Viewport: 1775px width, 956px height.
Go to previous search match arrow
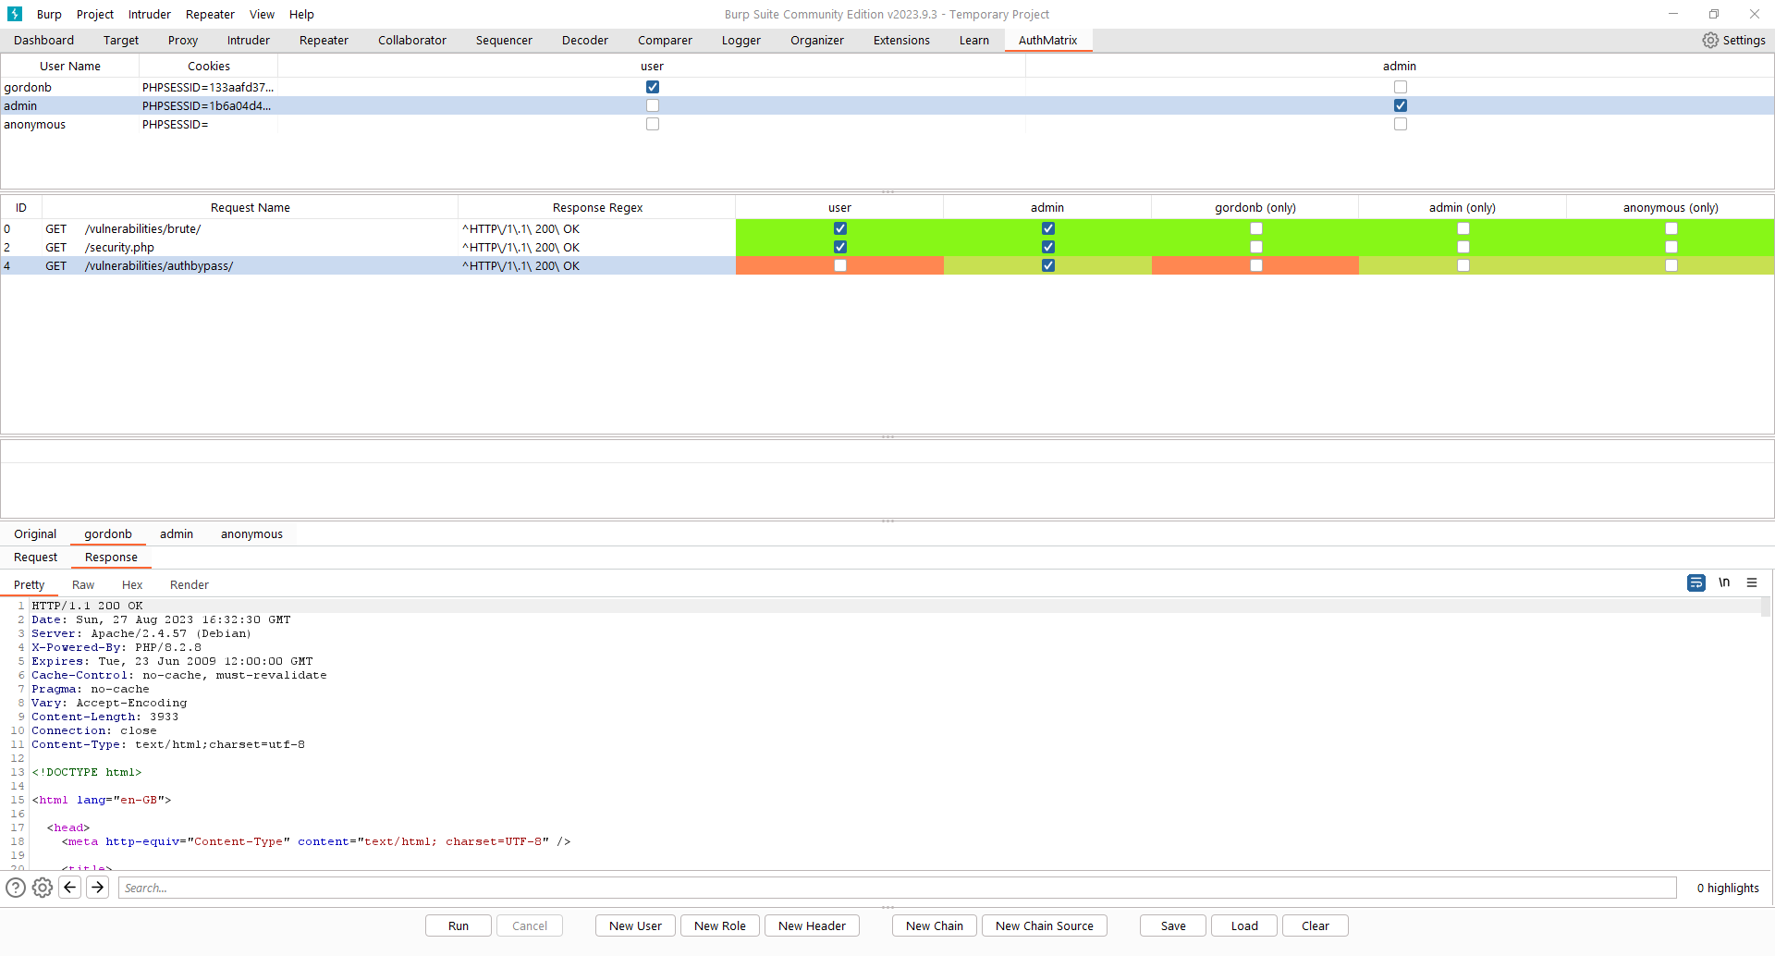coord(70,888)
